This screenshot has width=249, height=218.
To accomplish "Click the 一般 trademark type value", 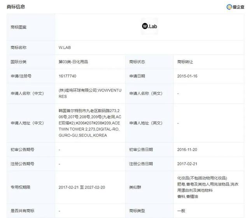I will 181,211.
